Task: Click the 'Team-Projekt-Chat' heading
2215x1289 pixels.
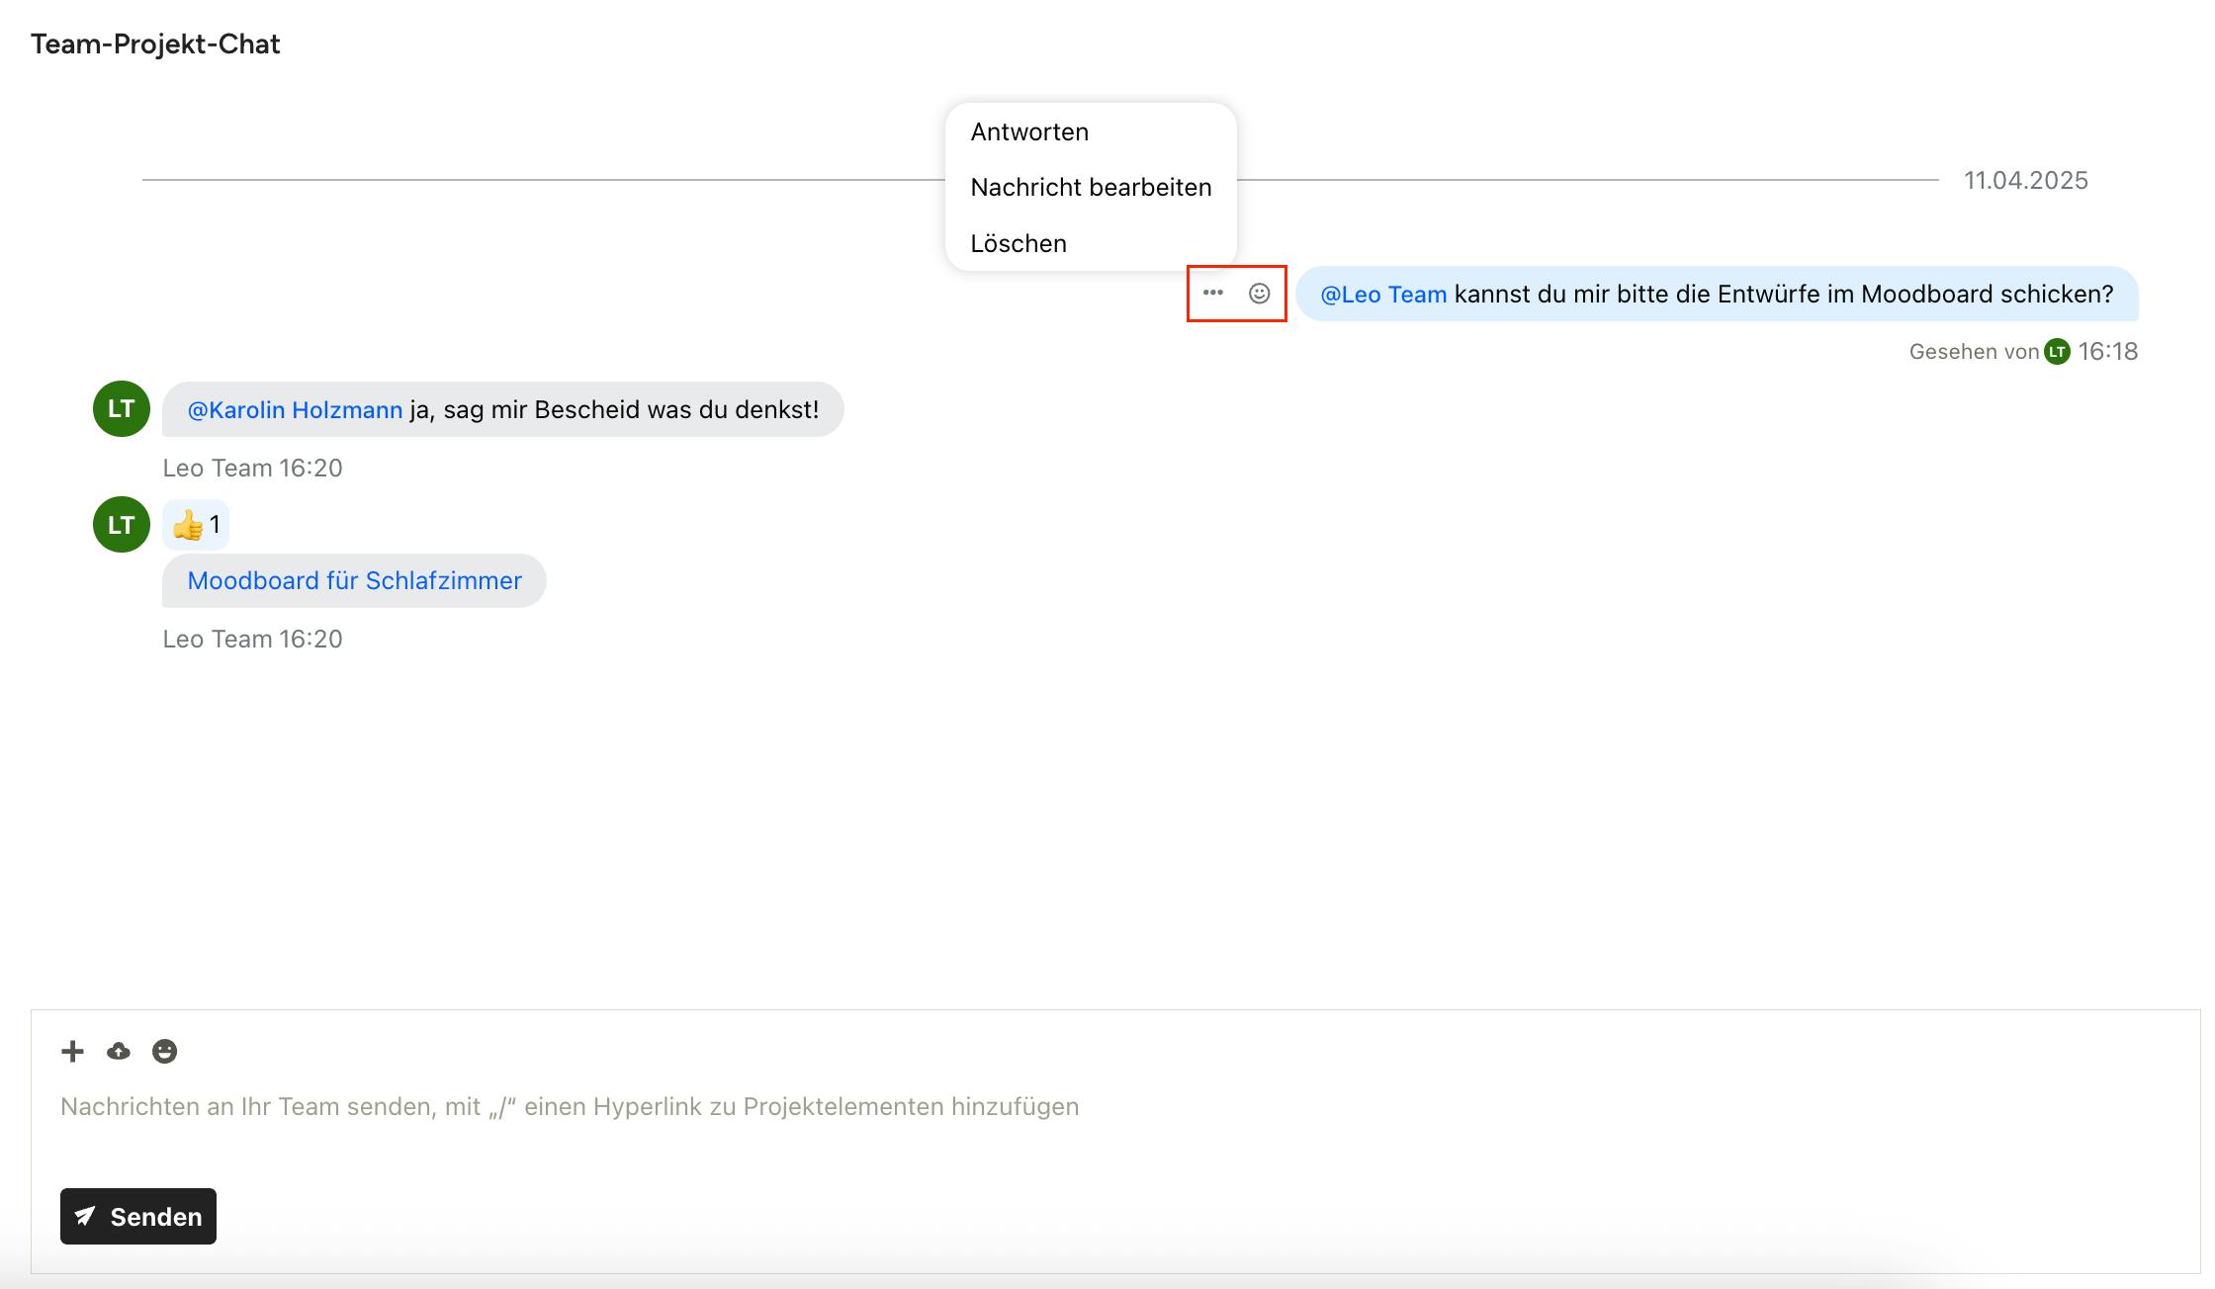Action: [x=155, y=43]
